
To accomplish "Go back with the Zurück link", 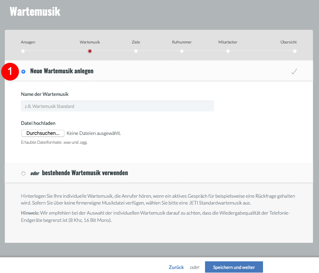I will [x=176, y=267].
